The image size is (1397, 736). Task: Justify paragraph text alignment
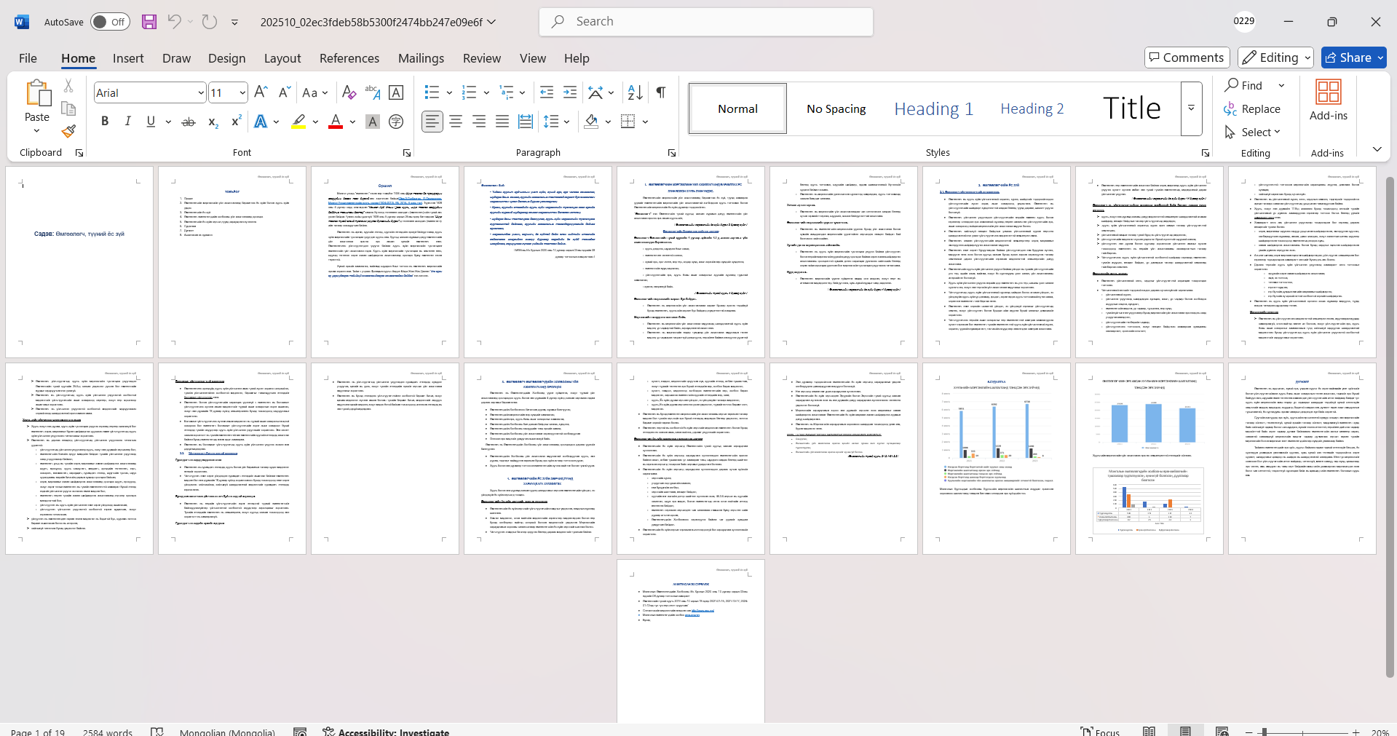502,122
